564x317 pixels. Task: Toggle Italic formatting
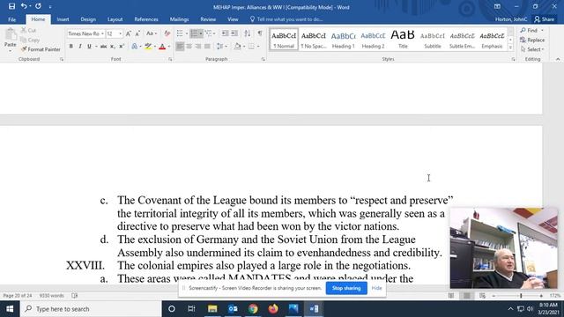pos(80,47)
